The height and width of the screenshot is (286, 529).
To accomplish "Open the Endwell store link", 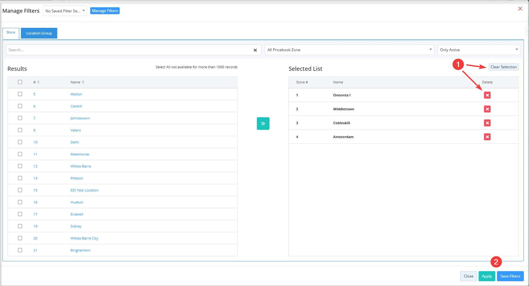I will tap(77, 214).
